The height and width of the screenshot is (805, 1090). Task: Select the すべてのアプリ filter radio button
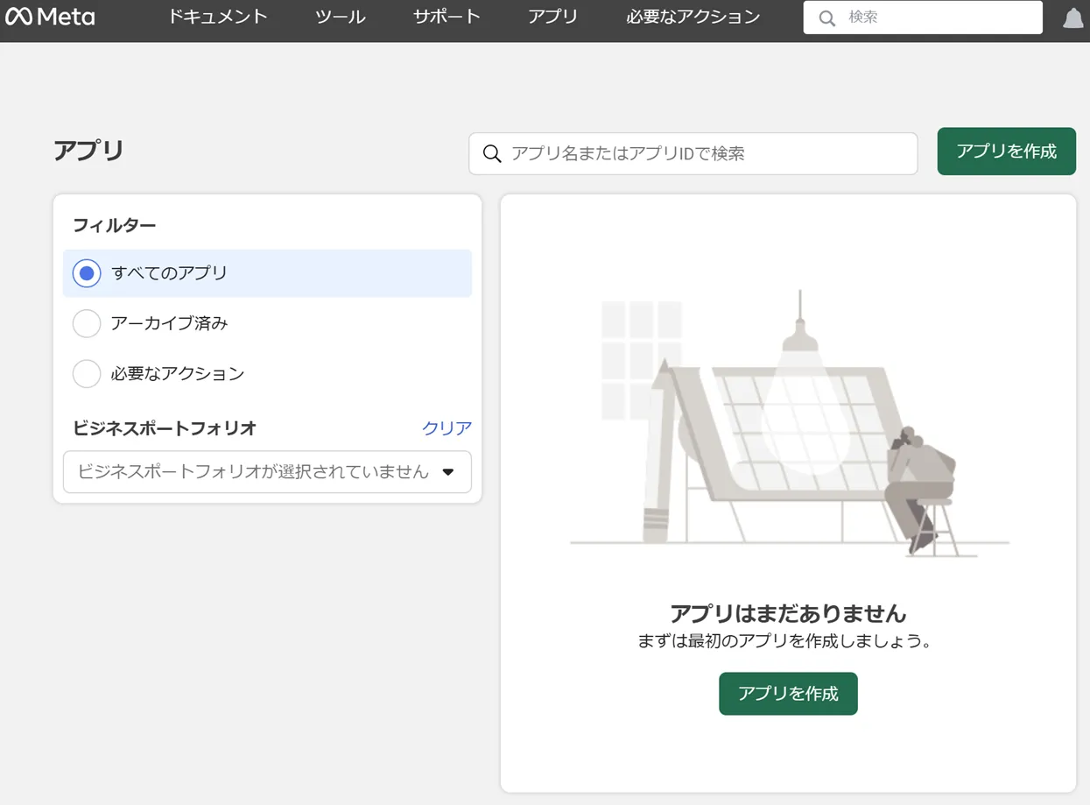86,272
